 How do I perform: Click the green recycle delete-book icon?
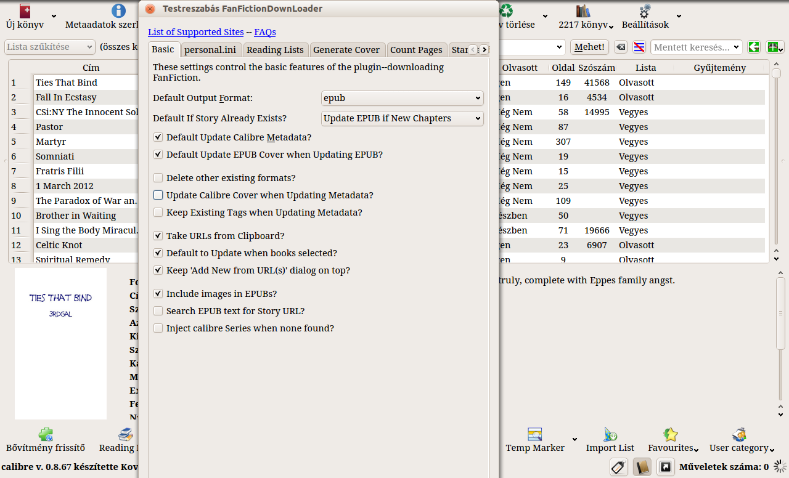[507, 10]
